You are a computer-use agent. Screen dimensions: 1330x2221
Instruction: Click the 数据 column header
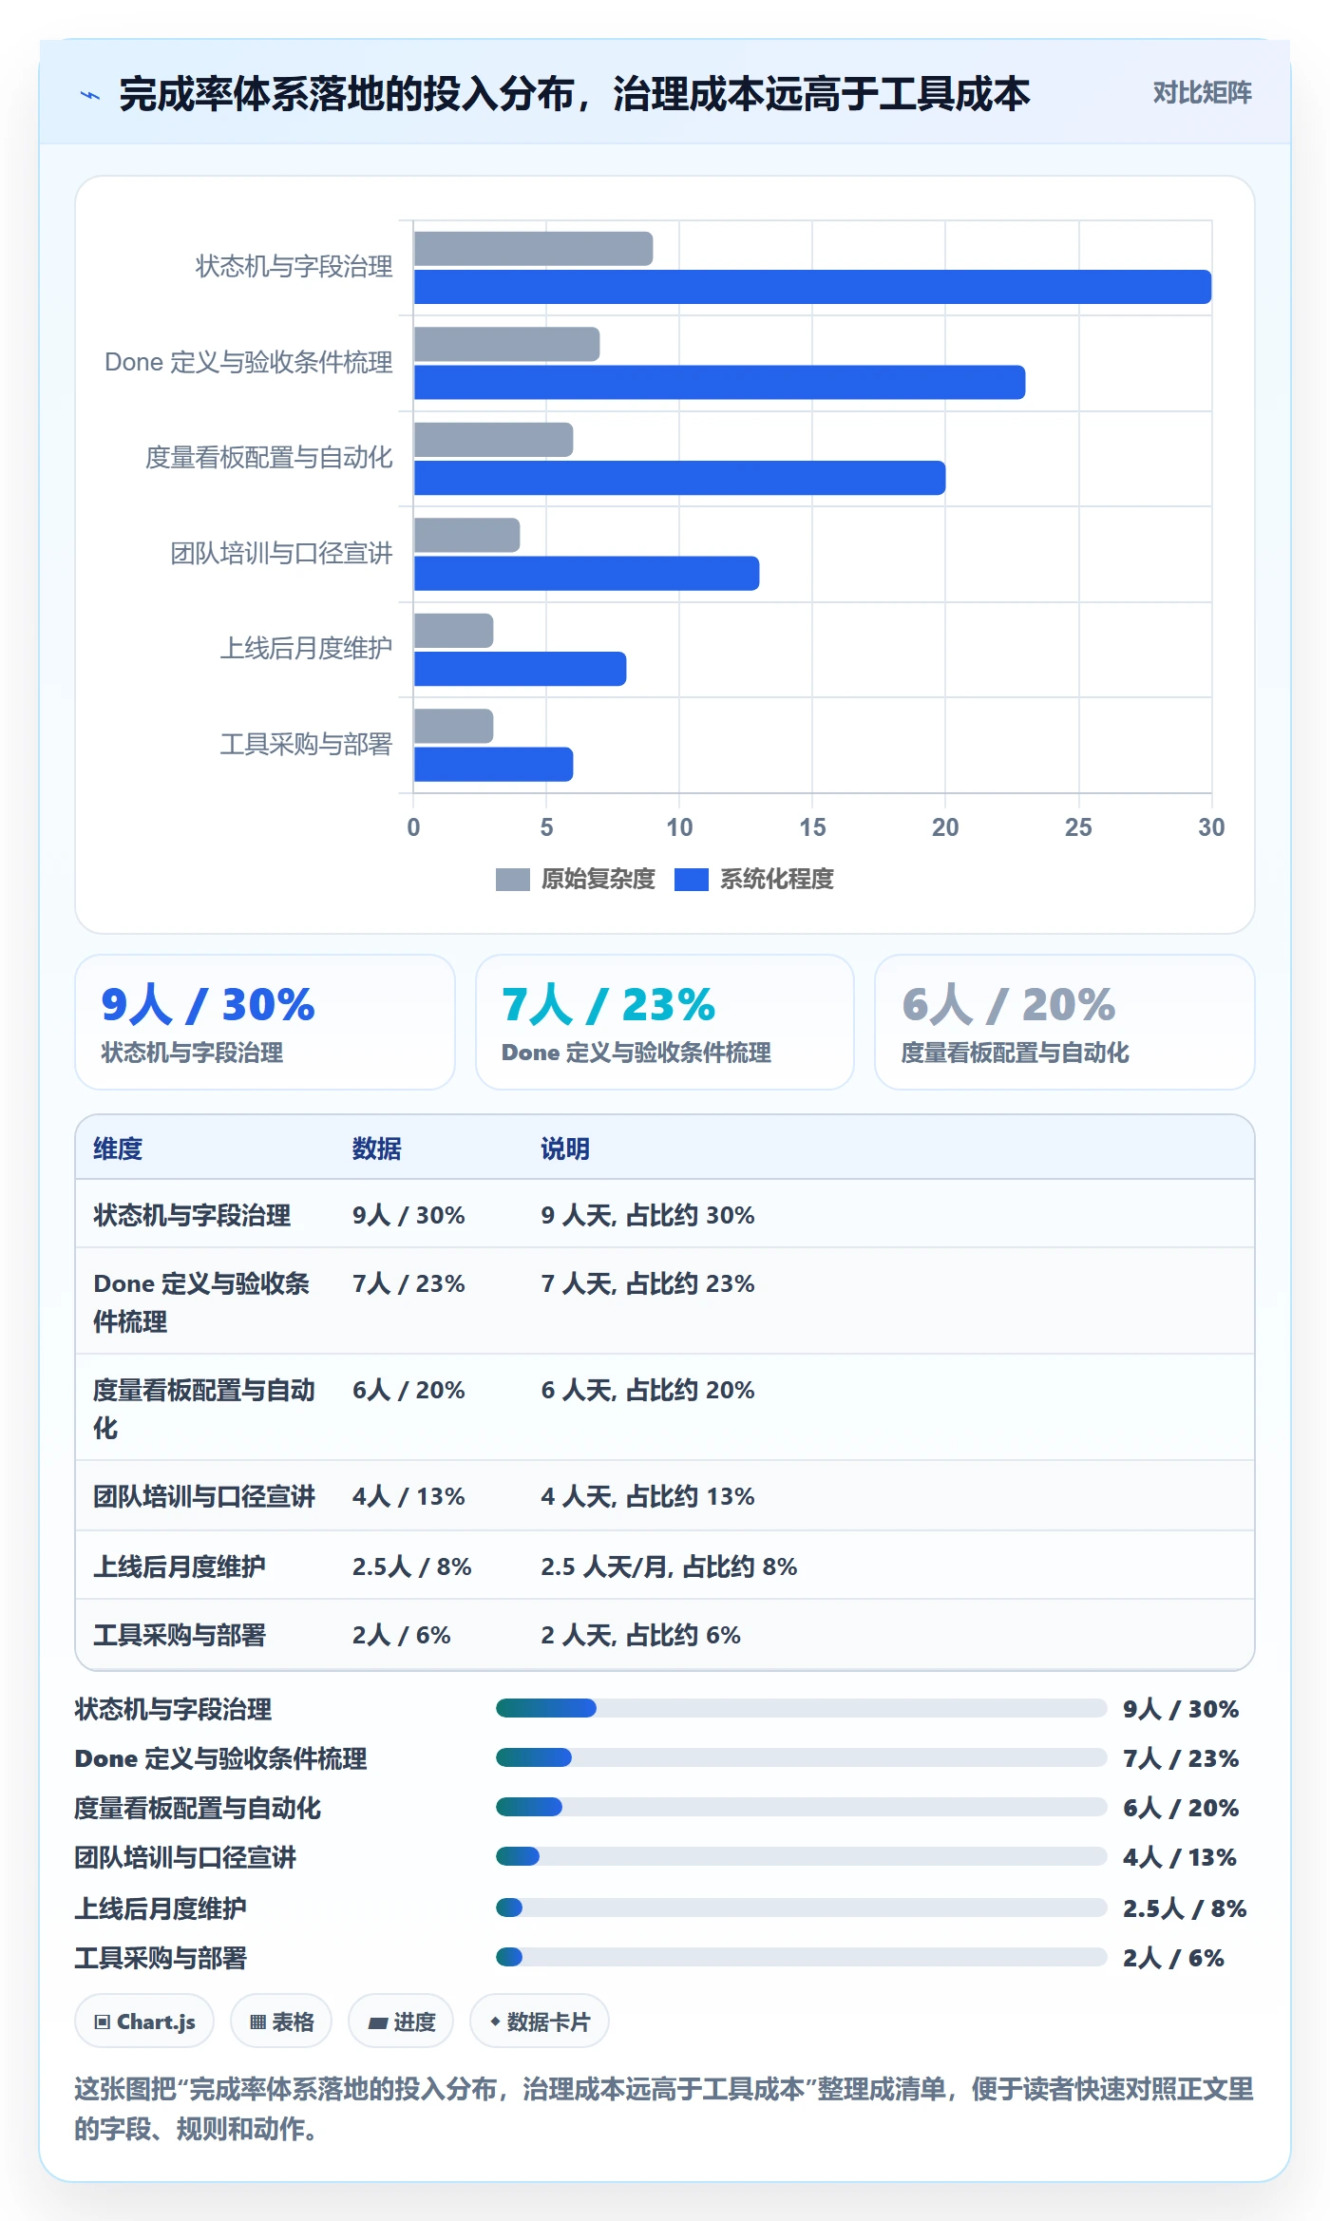[376, 1148]
